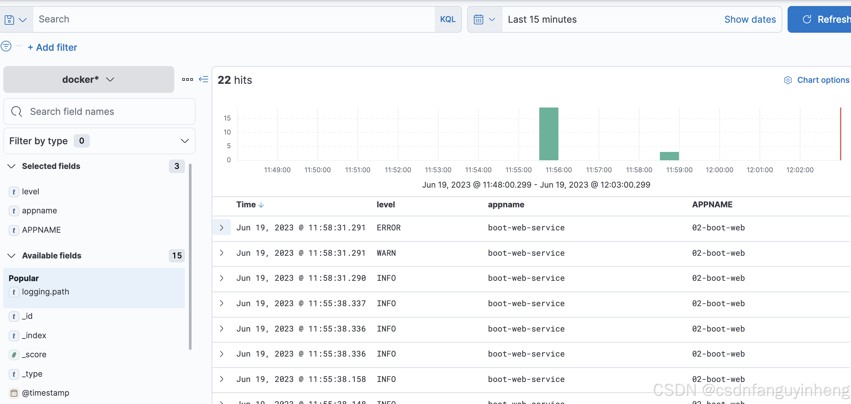The image size is (851, 404).
Task: Open index pattern three-squares options icon
Action: pyautogui.click(x=187, y=79)
